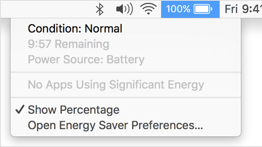Open the Wi-Fi status icon
The height and width of the screenshot is (147, 262).
[x=149, y=9]
